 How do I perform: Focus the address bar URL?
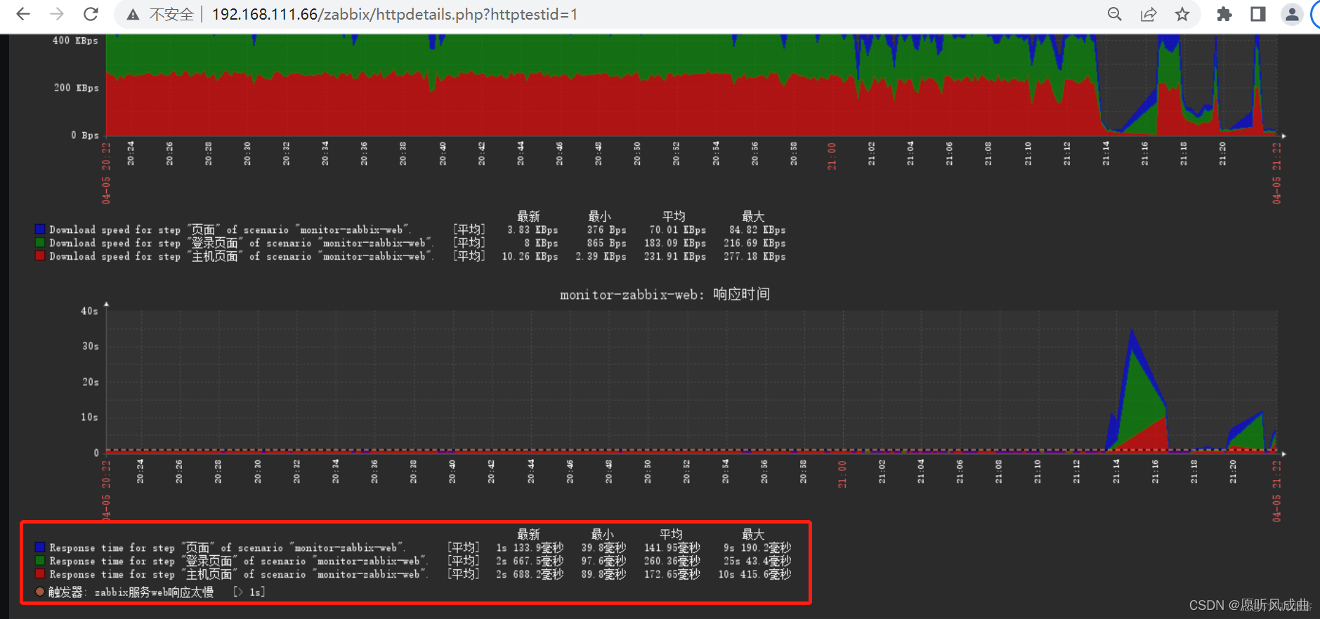tap(394, 15)
